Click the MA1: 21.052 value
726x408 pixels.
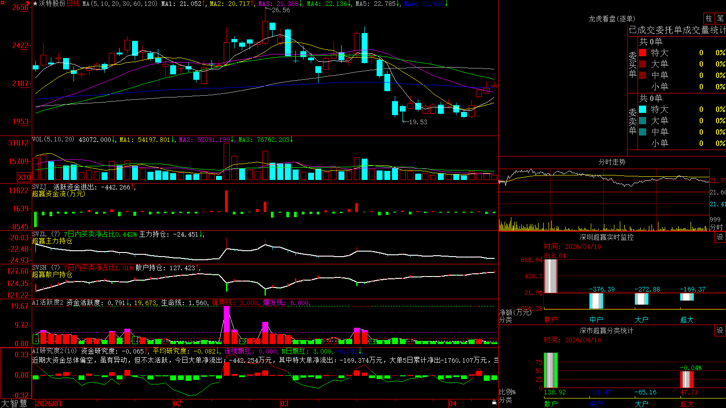pyautogui.click(x=181, y=4)
